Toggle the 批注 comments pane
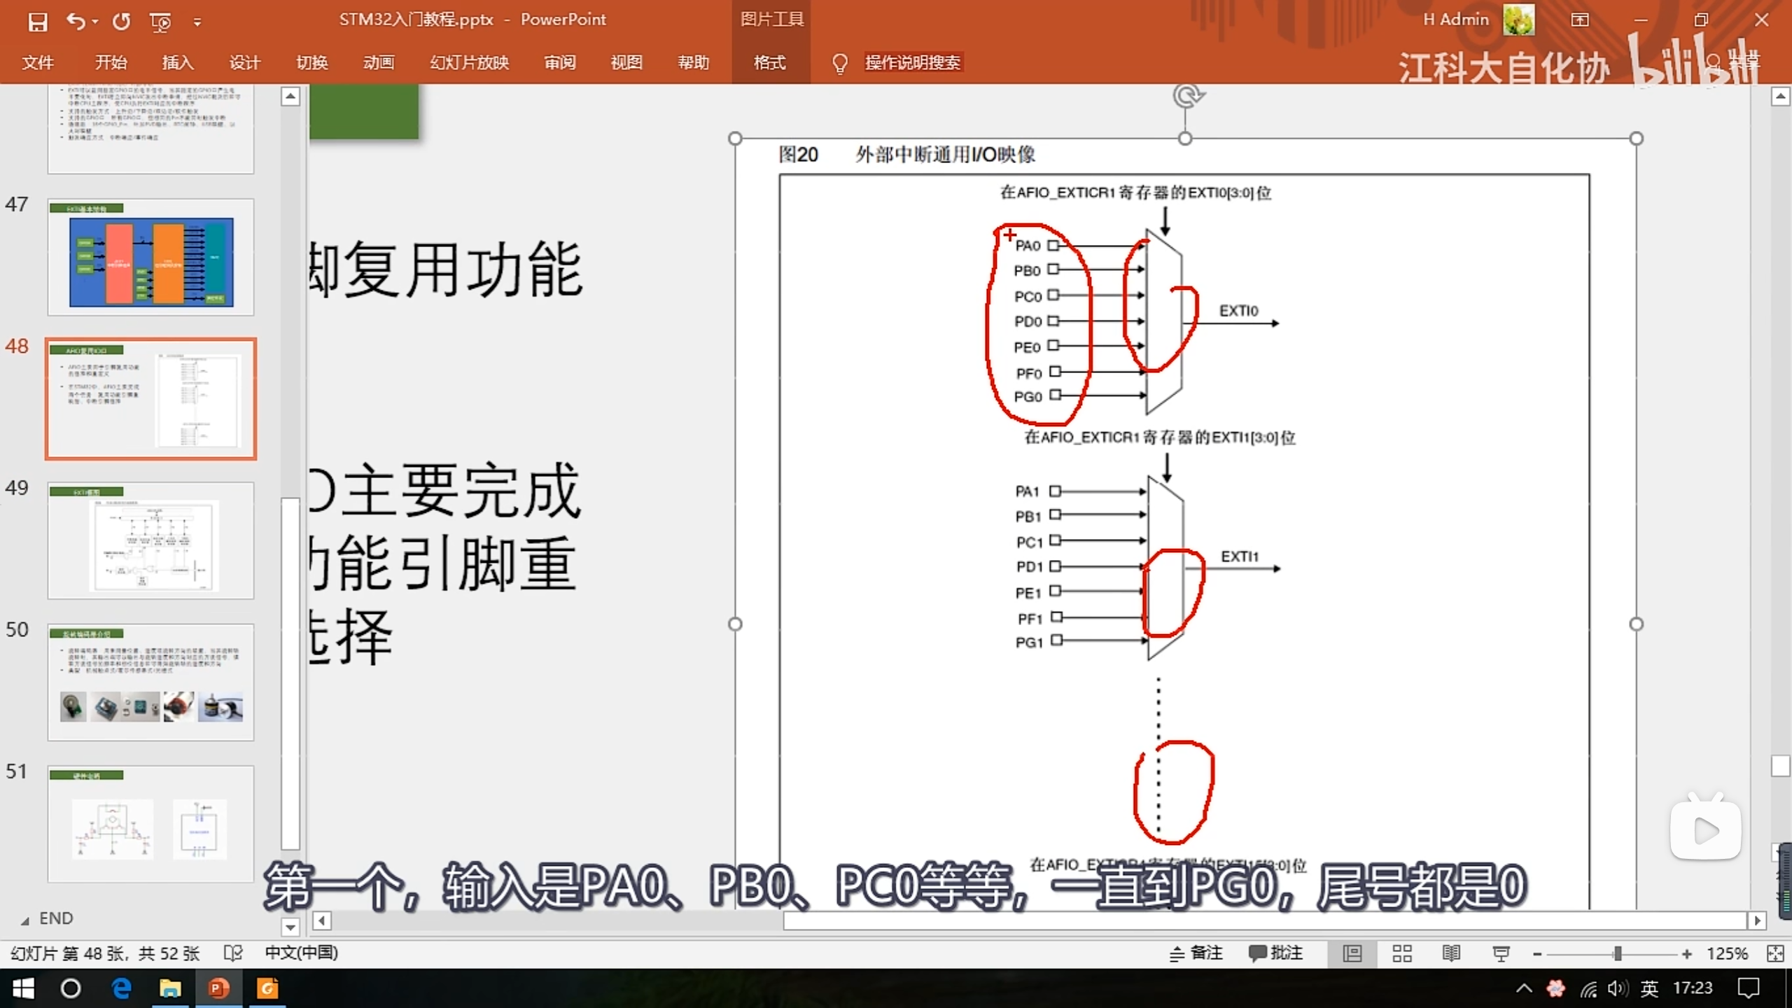The image size is (1792, 1008). (1275, 953)
